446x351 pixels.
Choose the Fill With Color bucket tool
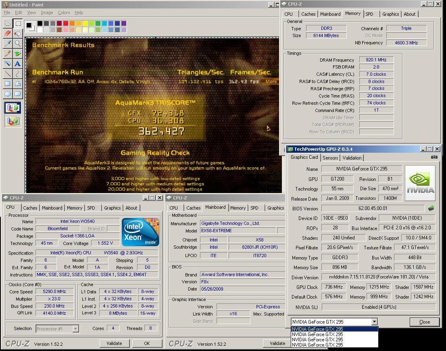(18, 33)
